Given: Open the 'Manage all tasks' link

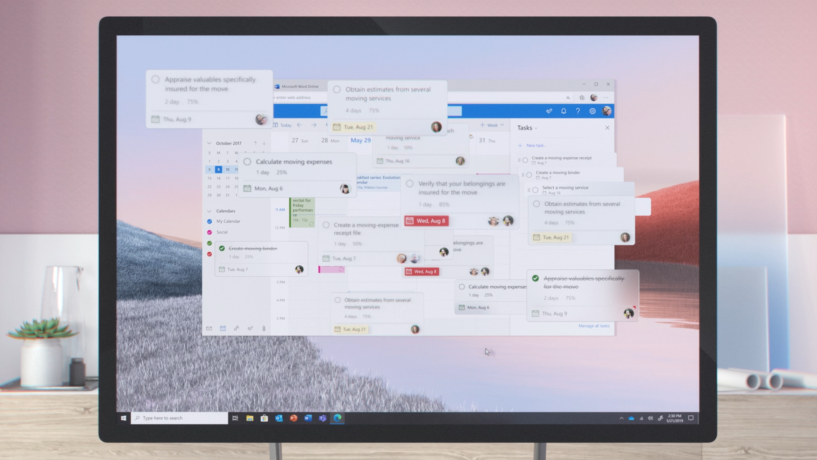Looking at the screenshot, I should (594, 325).
